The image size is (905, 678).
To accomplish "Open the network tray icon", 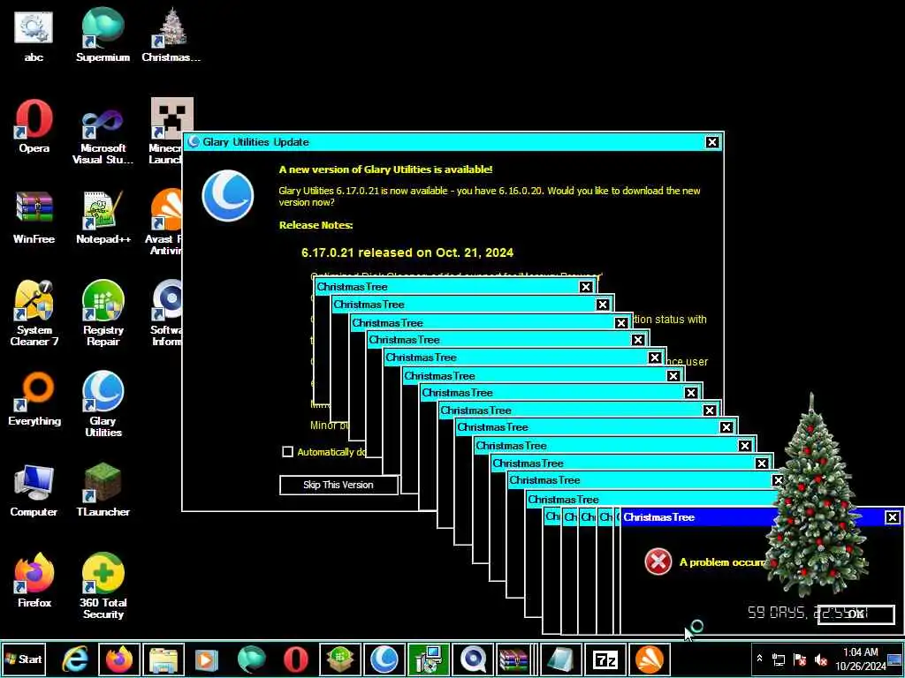I will point(779,659).
